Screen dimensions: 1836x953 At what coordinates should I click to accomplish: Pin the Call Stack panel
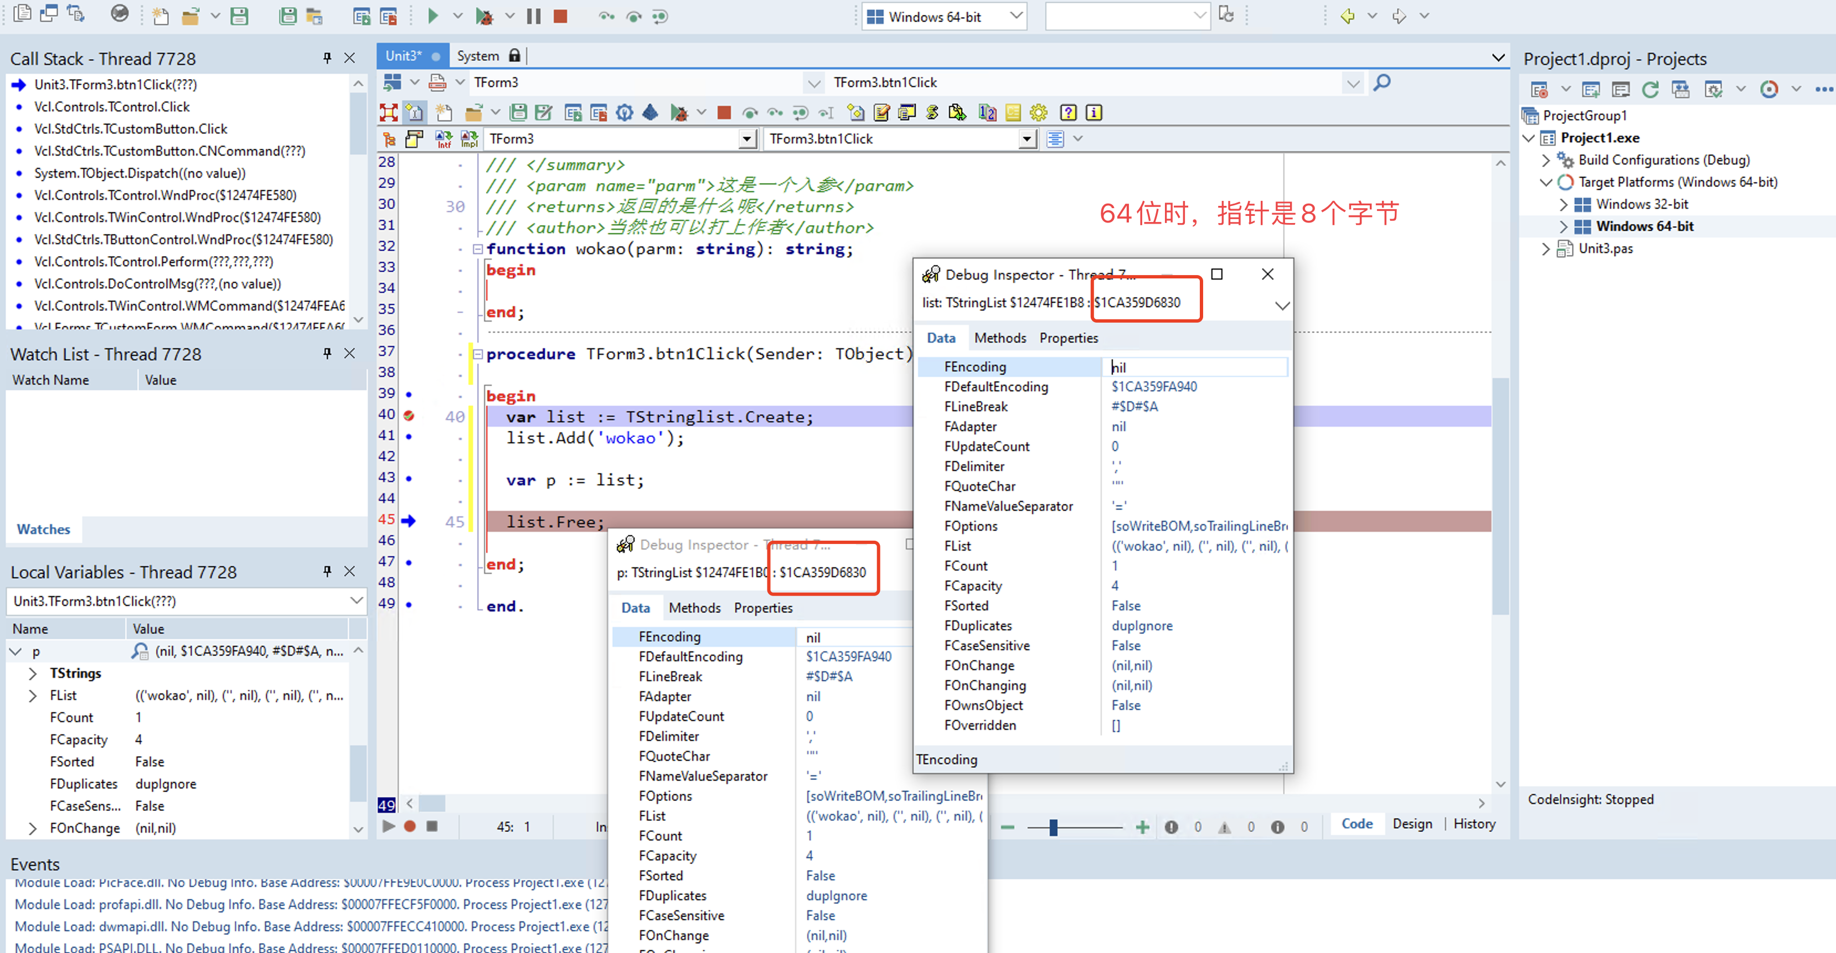coord(327,58)
